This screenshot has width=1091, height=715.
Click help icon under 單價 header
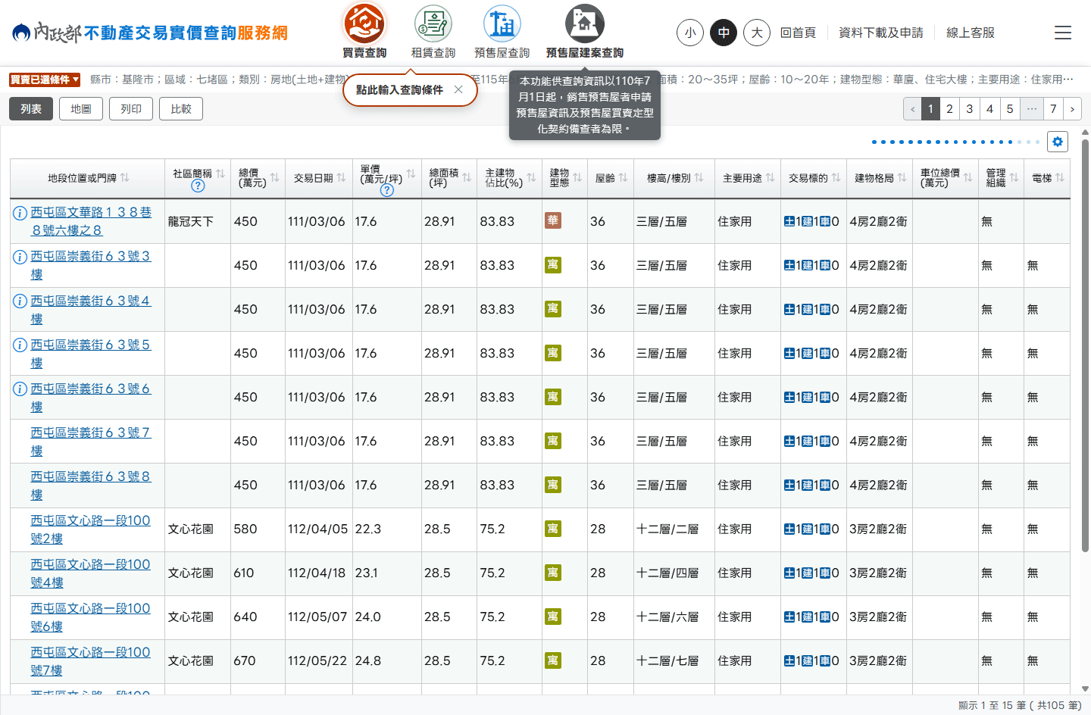(386, 190)
